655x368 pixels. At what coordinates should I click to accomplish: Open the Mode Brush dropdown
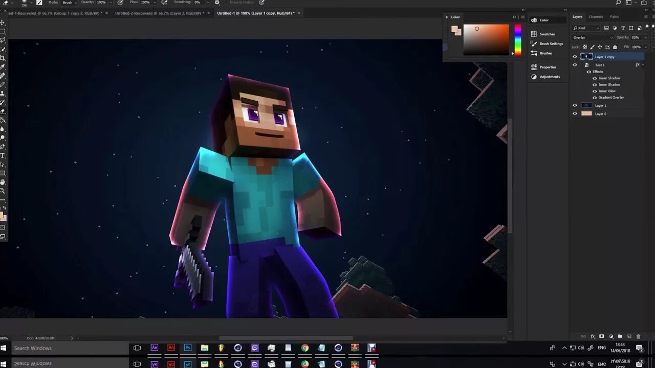click(69, 3)
